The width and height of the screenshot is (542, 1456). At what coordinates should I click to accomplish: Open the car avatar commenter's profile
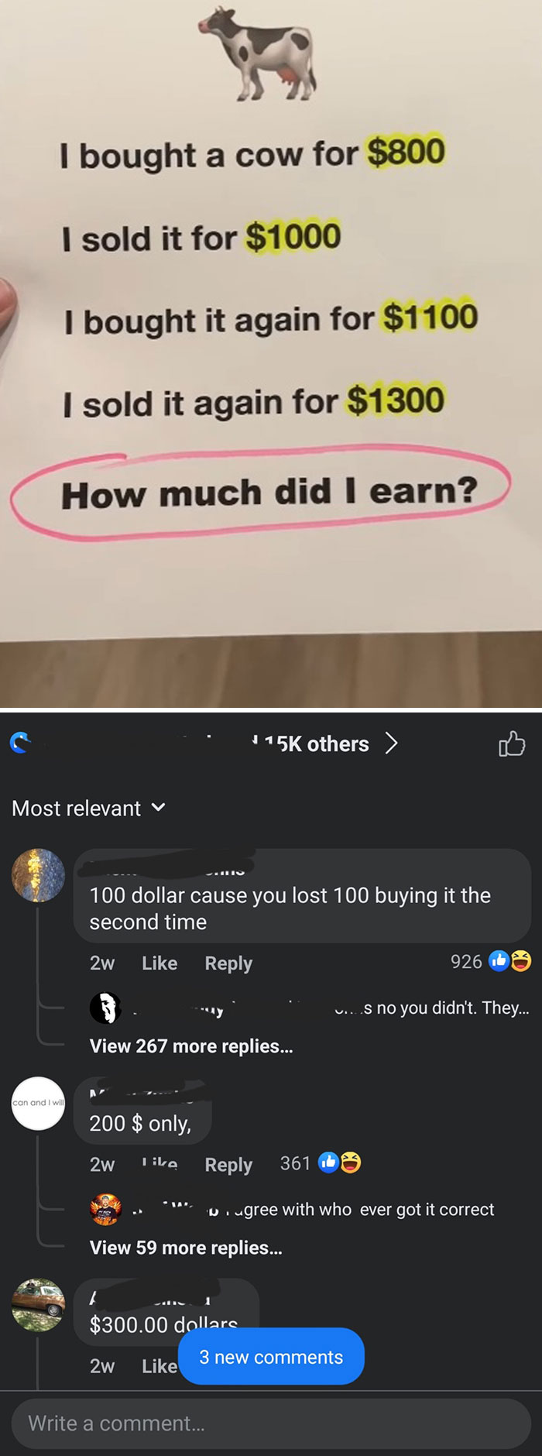pyautogui.click(x=38, y=1304)
